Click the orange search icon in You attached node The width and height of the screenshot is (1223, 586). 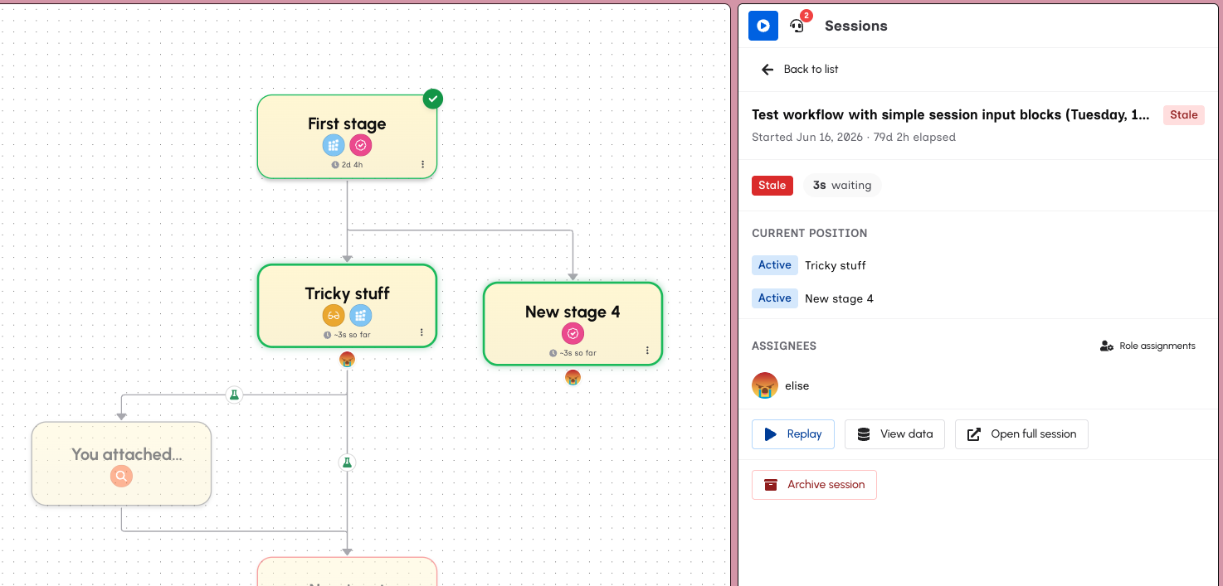(x=121, y=476)
